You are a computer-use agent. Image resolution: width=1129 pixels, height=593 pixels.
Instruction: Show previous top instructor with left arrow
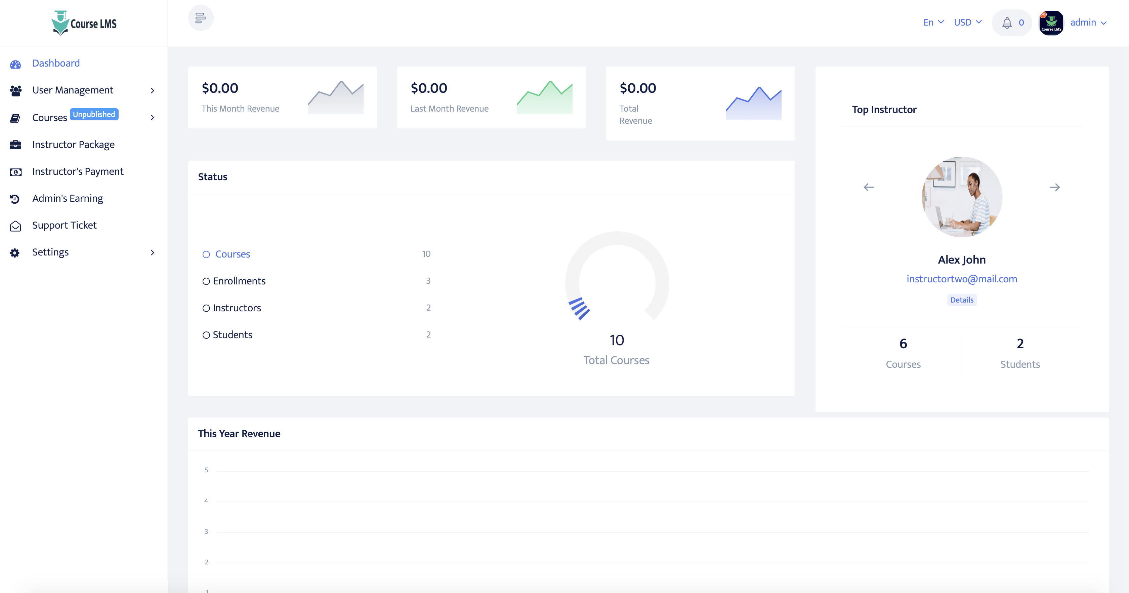pos(869,187)
